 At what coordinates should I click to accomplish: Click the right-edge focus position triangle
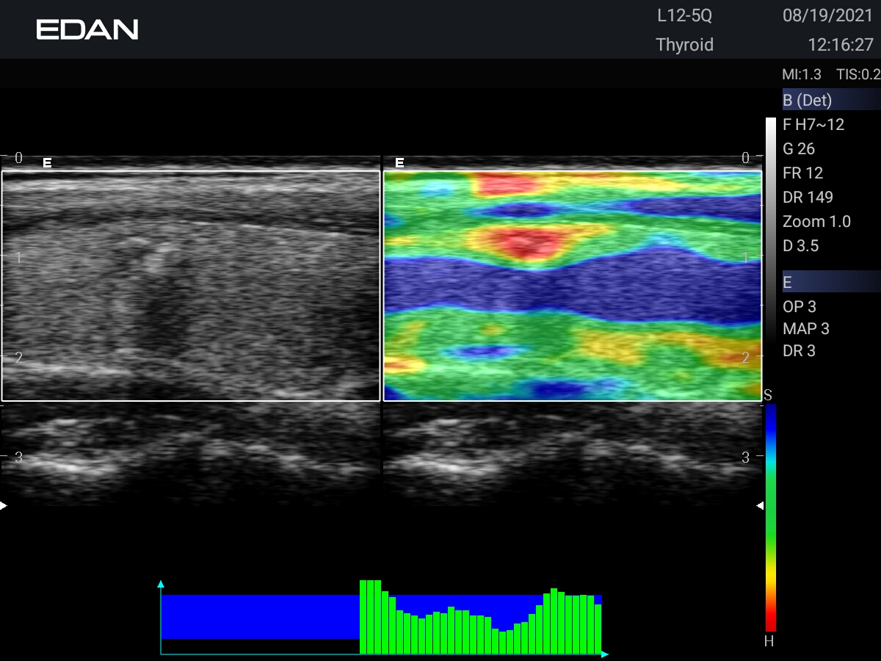pos(760,505)
